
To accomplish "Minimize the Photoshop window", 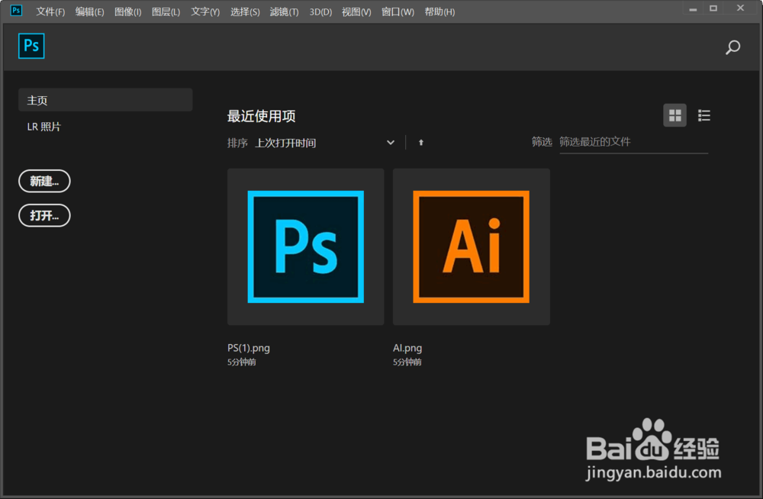I will (693, 8).
